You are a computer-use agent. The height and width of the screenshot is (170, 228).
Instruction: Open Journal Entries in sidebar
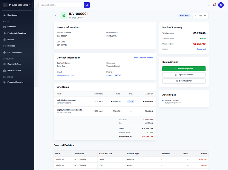click(x=14, y=64)
